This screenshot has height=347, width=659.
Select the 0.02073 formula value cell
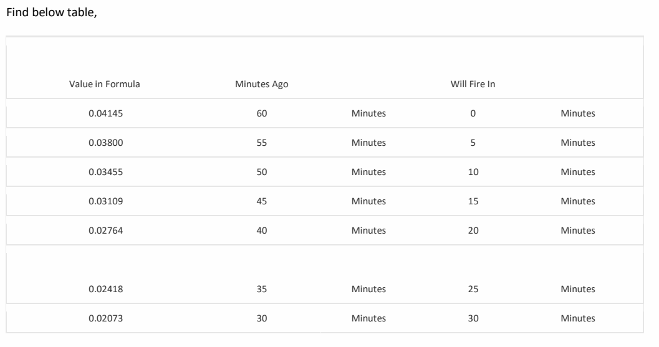tap(105, 318)
